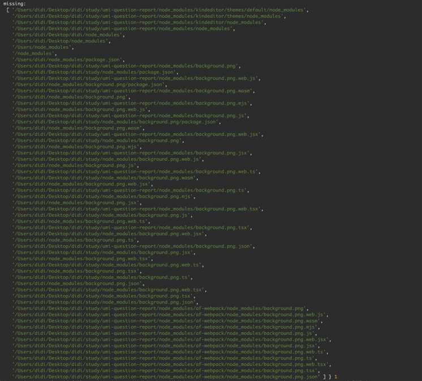This screenshot has width=422, height=381.
Task: Click '/Users/didi/node_modules/background.png.ts' line
Action: tap(76, 240)
